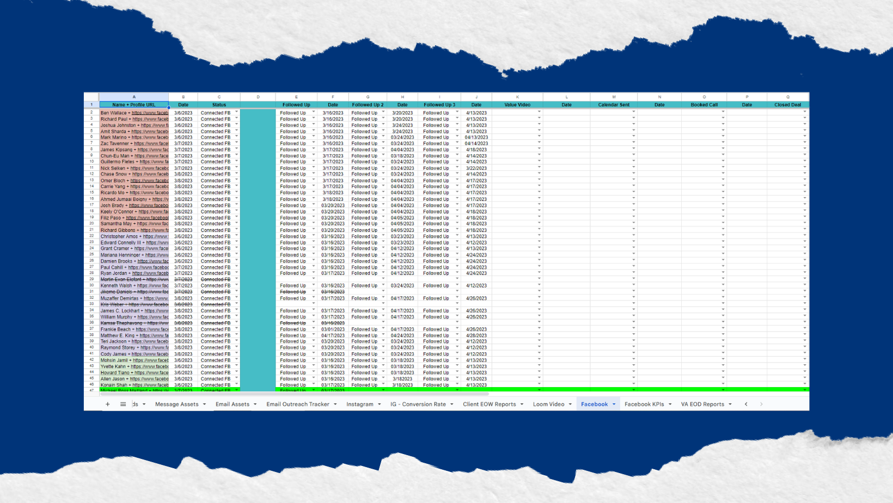Open the Client EOW Reports tab menu arrow
Viewport: 893px width, 503px height.
pos(522,404)
